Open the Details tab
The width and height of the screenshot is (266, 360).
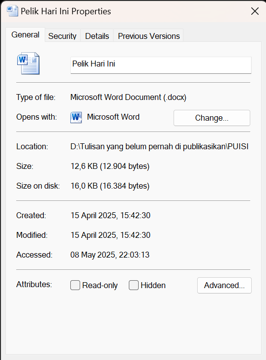[x=97, y=36]
